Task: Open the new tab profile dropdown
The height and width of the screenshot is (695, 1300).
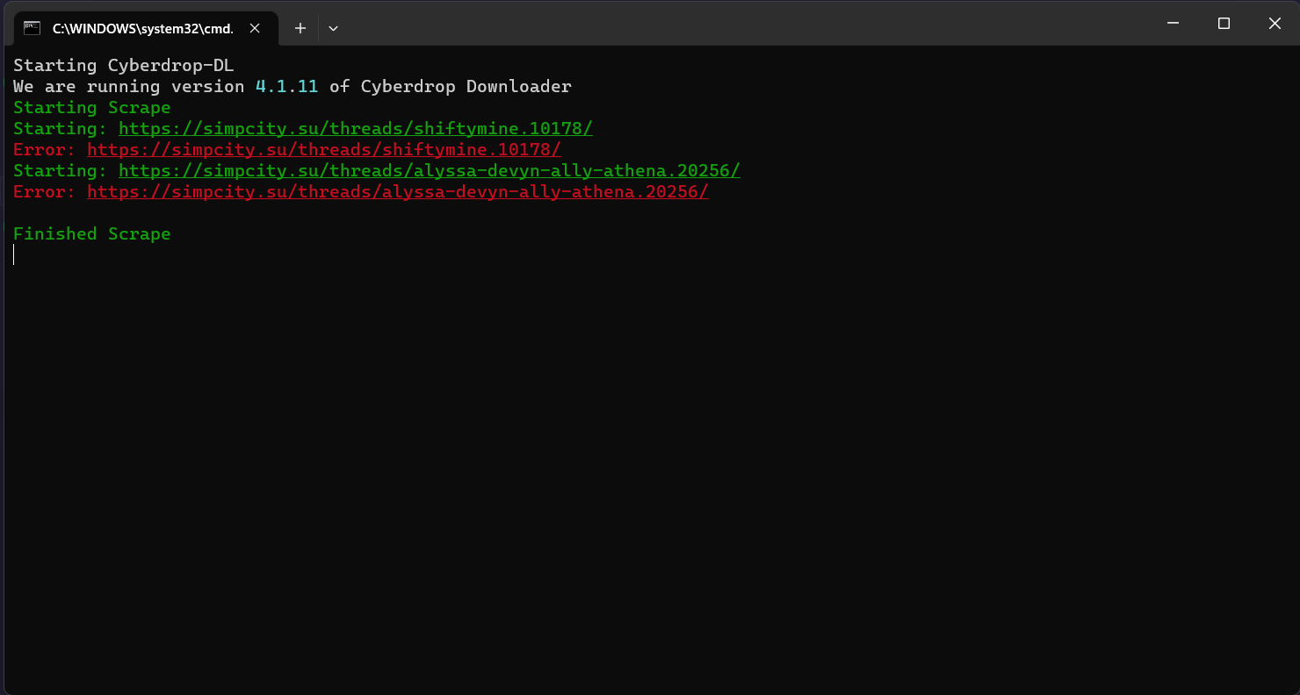Action: [333, 28]
